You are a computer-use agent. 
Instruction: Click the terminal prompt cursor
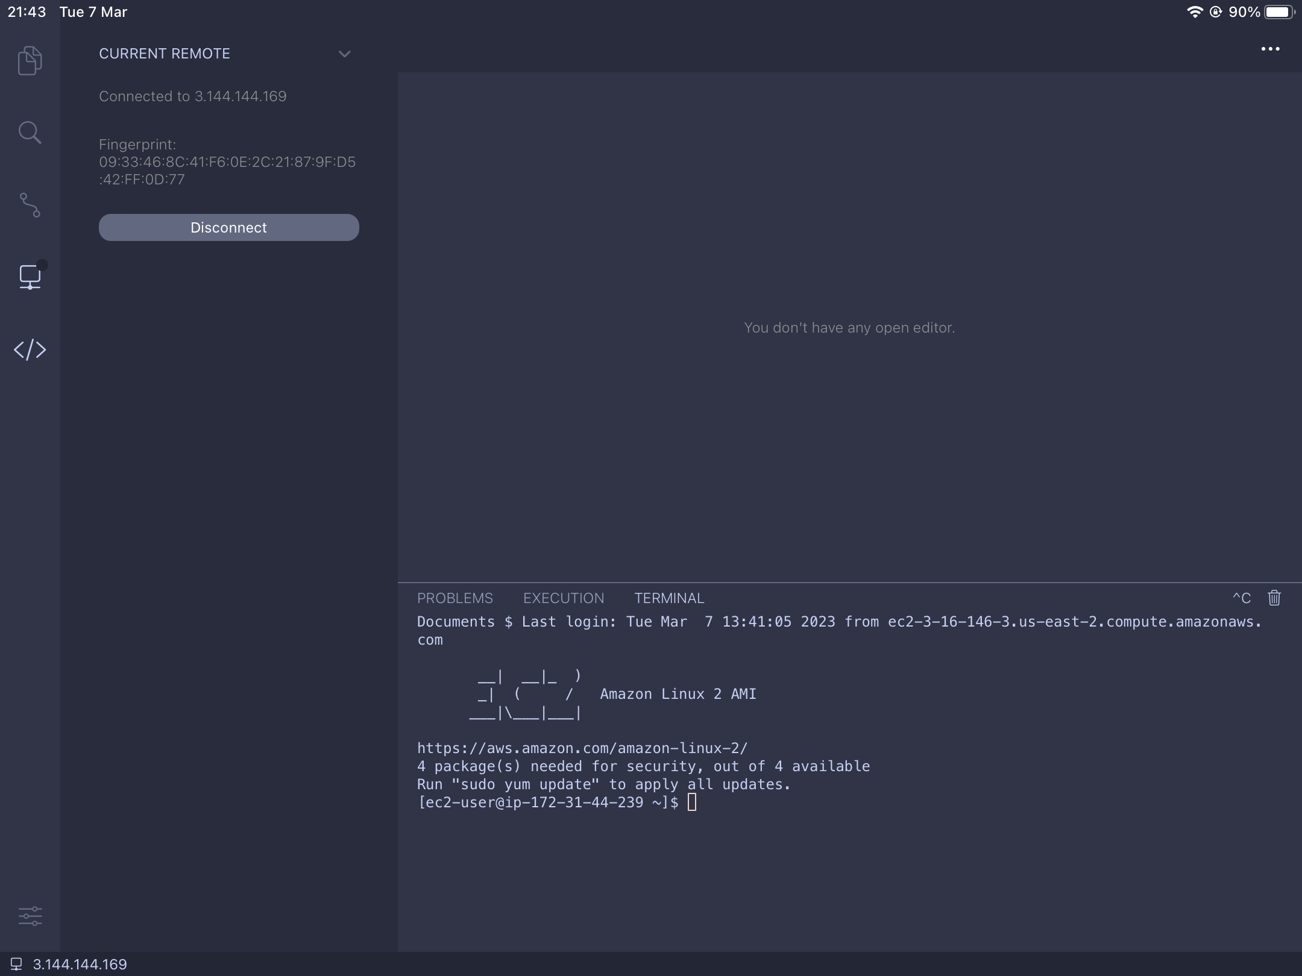tap(692, 802)
